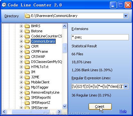Click the RemoveEmptyLine folder icon
Viewport: 133px width, 116px height.
pyautogui.click(x=27, y=92)
